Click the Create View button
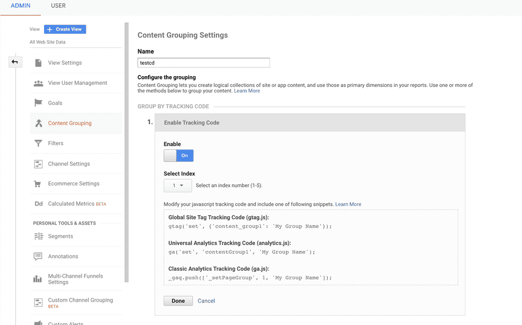Image resolution: width=522 pixels, height=325 pixels. (x=65, y=29)
